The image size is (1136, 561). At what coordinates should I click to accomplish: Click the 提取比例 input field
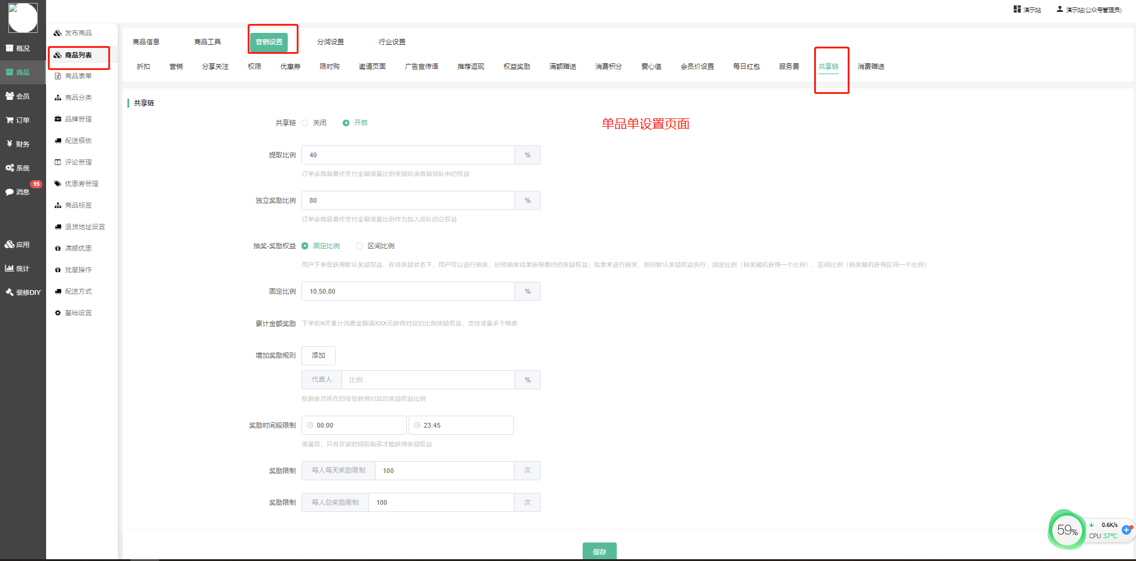(x=408, y=155)
